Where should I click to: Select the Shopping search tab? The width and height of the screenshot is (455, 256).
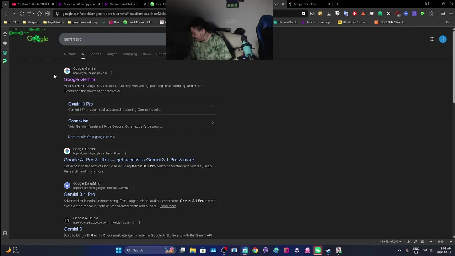[130, 54]
